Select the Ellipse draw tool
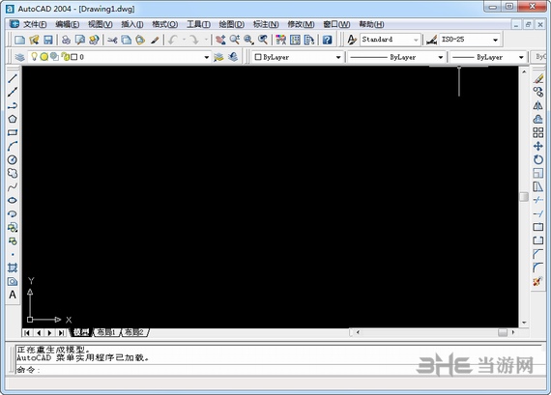The image size is (551, 395). point(13,200)
